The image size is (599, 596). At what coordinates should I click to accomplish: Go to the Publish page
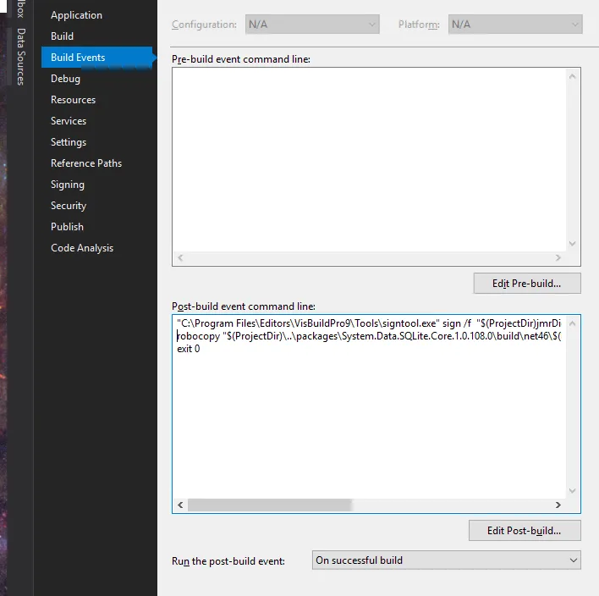point(67,227)
